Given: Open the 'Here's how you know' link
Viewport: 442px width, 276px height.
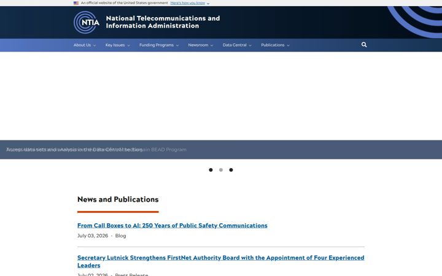Looking at the screenshot, I should point(187,3).
